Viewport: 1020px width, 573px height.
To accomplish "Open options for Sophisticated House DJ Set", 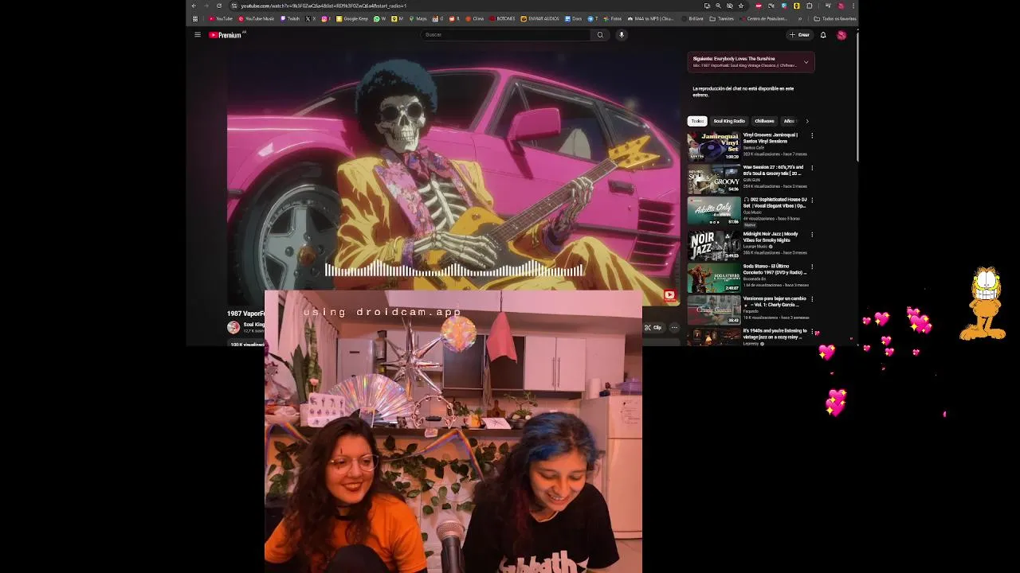I will 812,200.
